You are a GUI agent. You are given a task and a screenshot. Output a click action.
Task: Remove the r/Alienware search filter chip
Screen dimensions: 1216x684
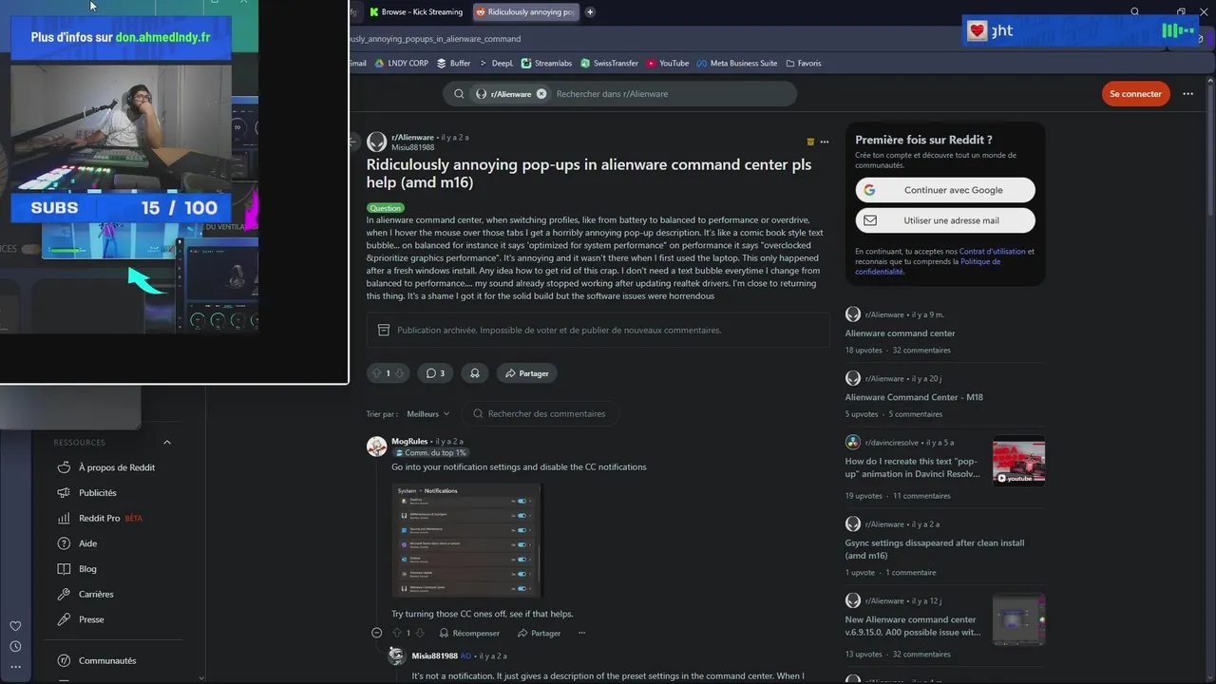click(541, 94)
